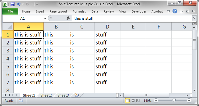Open the Page Layout tab

(58, 11)
